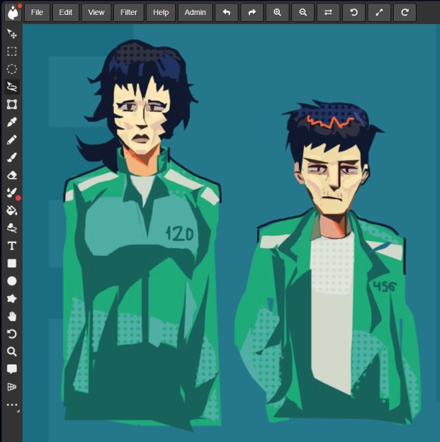
Task: Select the Rotate canvas tool in sidebar
Action: pyautogui.click(x=12, y=334)
